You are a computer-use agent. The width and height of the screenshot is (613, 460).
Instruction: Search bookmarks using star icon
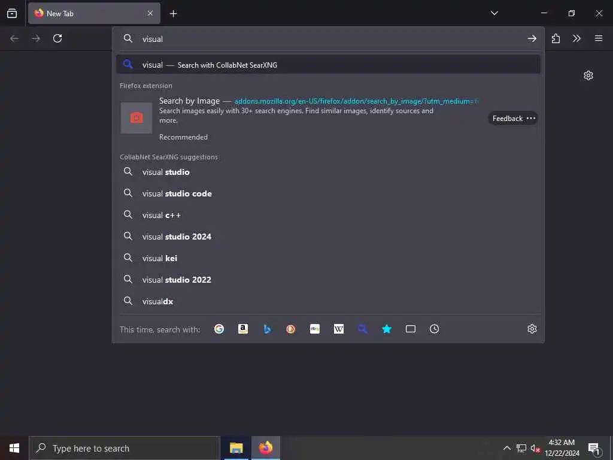click(387, 329)
